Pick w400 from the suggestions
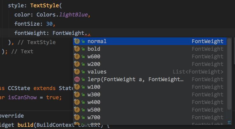This screenshot has height=129, width=235. tap(94, 102)
